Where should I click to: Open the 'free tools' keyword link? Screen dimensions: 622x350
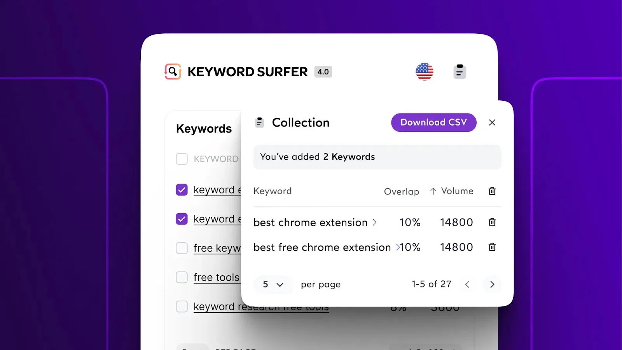(217, 277)
